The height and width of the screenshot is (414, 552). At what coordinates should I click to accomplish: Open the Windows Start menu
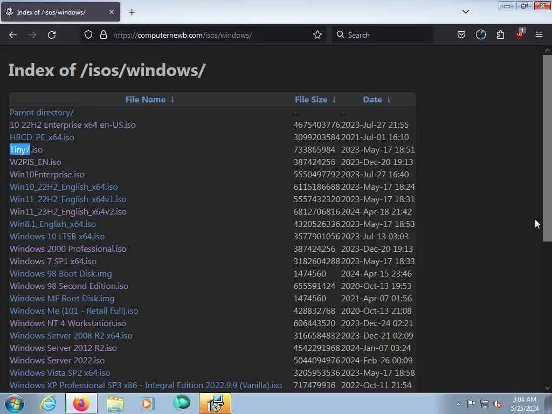coord(14,403)
